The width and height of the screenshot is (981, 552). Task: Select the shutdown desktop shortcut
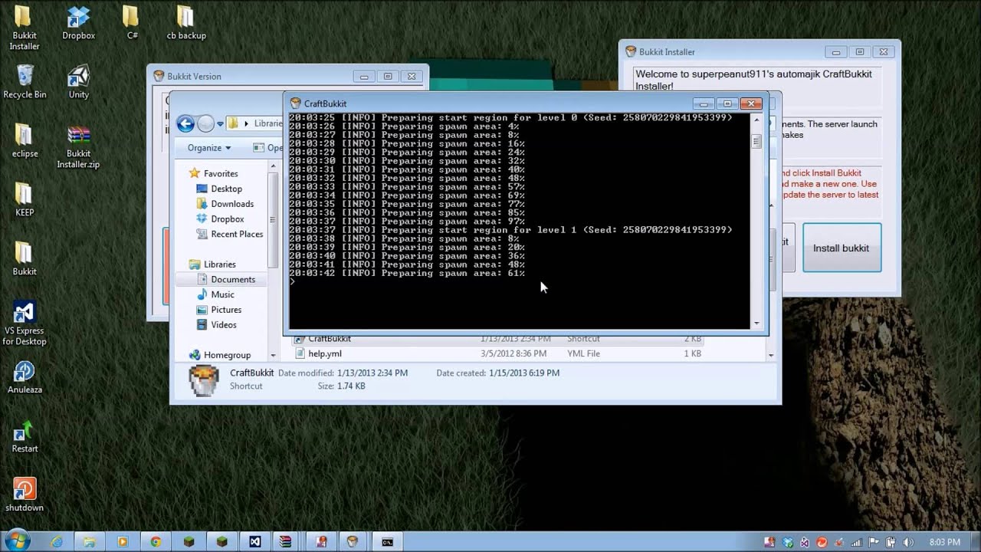[x=25, y=495]
